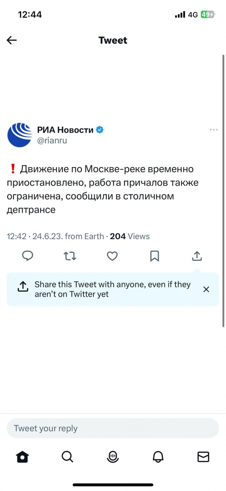The image size is (226, 491).
Task: Tap the Tweet your reply field
Action: pos(113,428)
